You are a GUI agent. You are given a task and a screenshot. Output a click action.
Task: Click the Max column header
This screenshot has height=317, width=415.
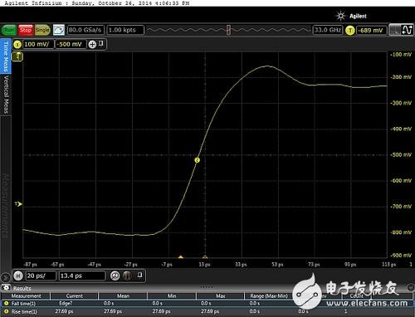221,296
